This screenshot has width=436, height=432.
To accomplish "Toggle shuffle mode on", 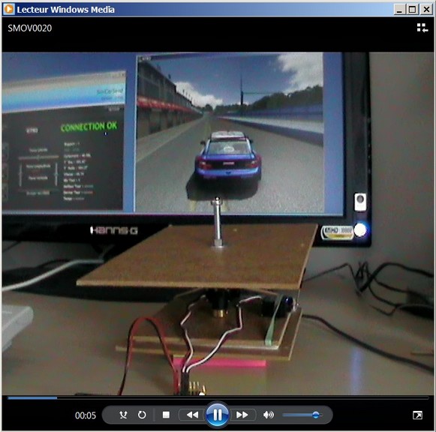I will click(x=123, y=415).
